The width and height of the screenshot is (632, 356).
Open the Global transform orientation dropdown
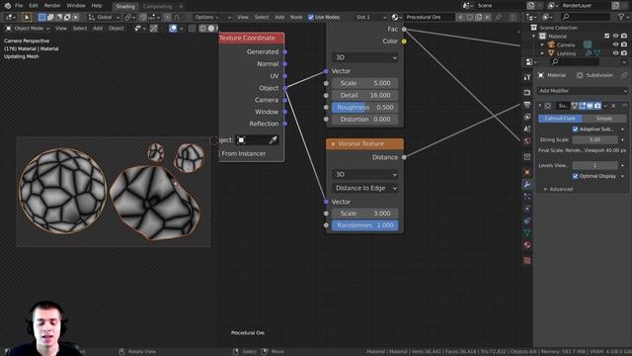tap(105, 18)
